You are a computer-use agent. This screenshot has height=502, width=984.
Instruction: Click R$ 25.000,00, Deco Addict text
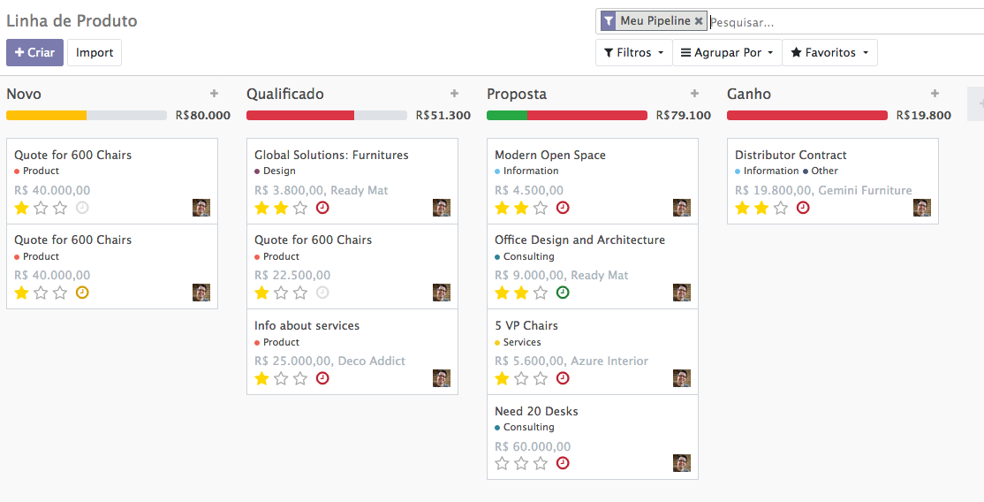pos(330,361)
